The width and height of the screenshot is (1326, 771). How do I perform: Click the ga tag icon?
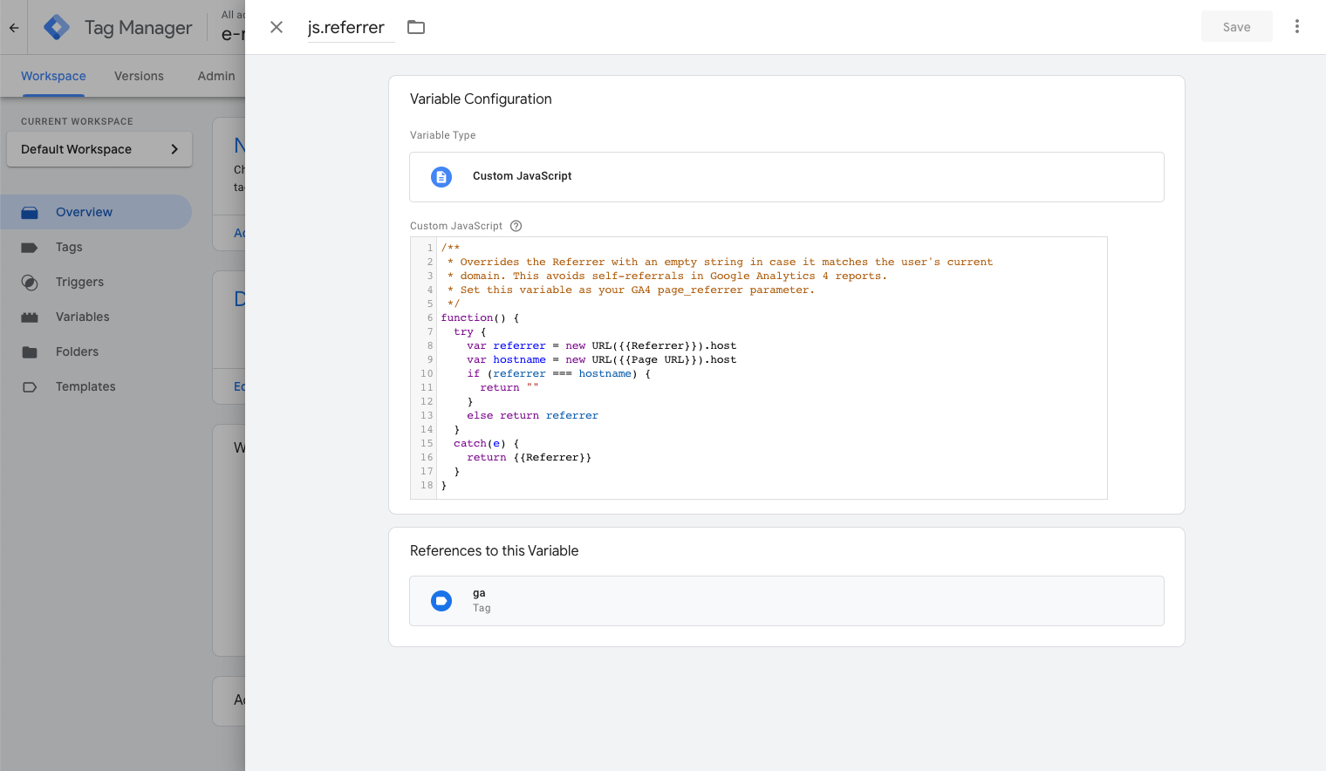pyautogui.click(x=441, y=601)
